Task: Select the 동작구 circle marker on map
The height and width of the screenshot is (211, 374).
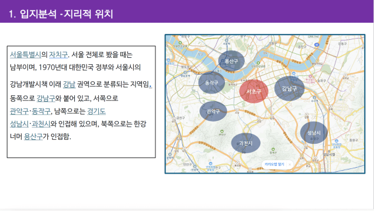Action: coord(212,82)
